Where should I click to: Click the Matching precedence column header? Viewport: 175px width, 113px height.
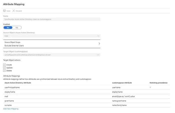pyautogui.click(x=158, y=83)
